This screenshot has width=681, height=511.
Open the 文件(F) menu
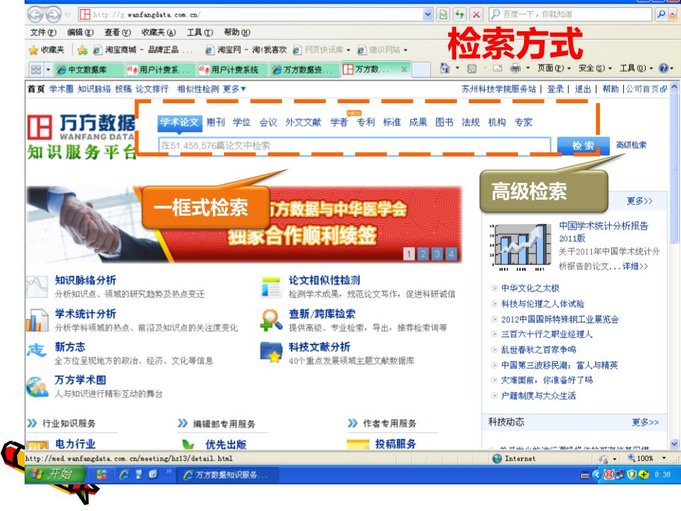[43, 33]
